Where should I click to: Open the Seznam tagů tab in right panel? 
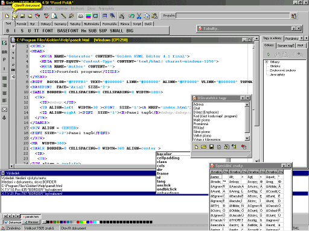tap(285, 46)
